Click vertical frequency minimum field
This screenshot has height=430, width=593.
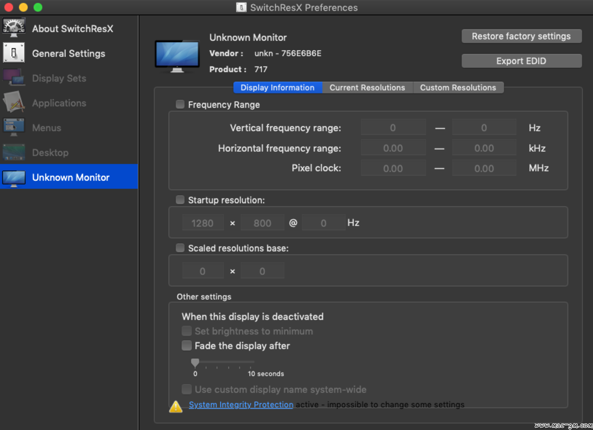click(x=393, y=128)
